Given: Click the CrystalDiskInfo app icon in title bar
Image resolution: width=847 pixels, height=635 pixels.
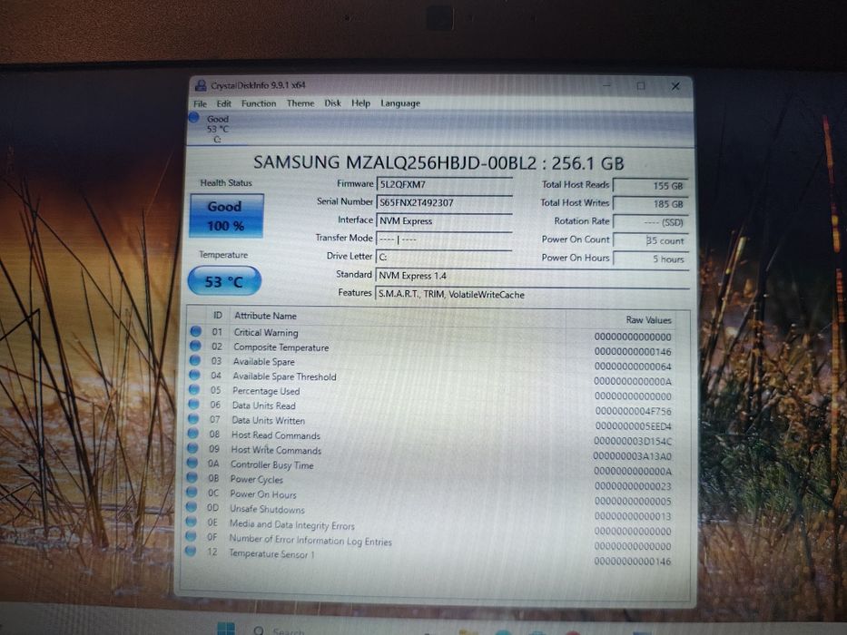Looking at the screenshot, I should pyautogui.click(x=201, y=85).
